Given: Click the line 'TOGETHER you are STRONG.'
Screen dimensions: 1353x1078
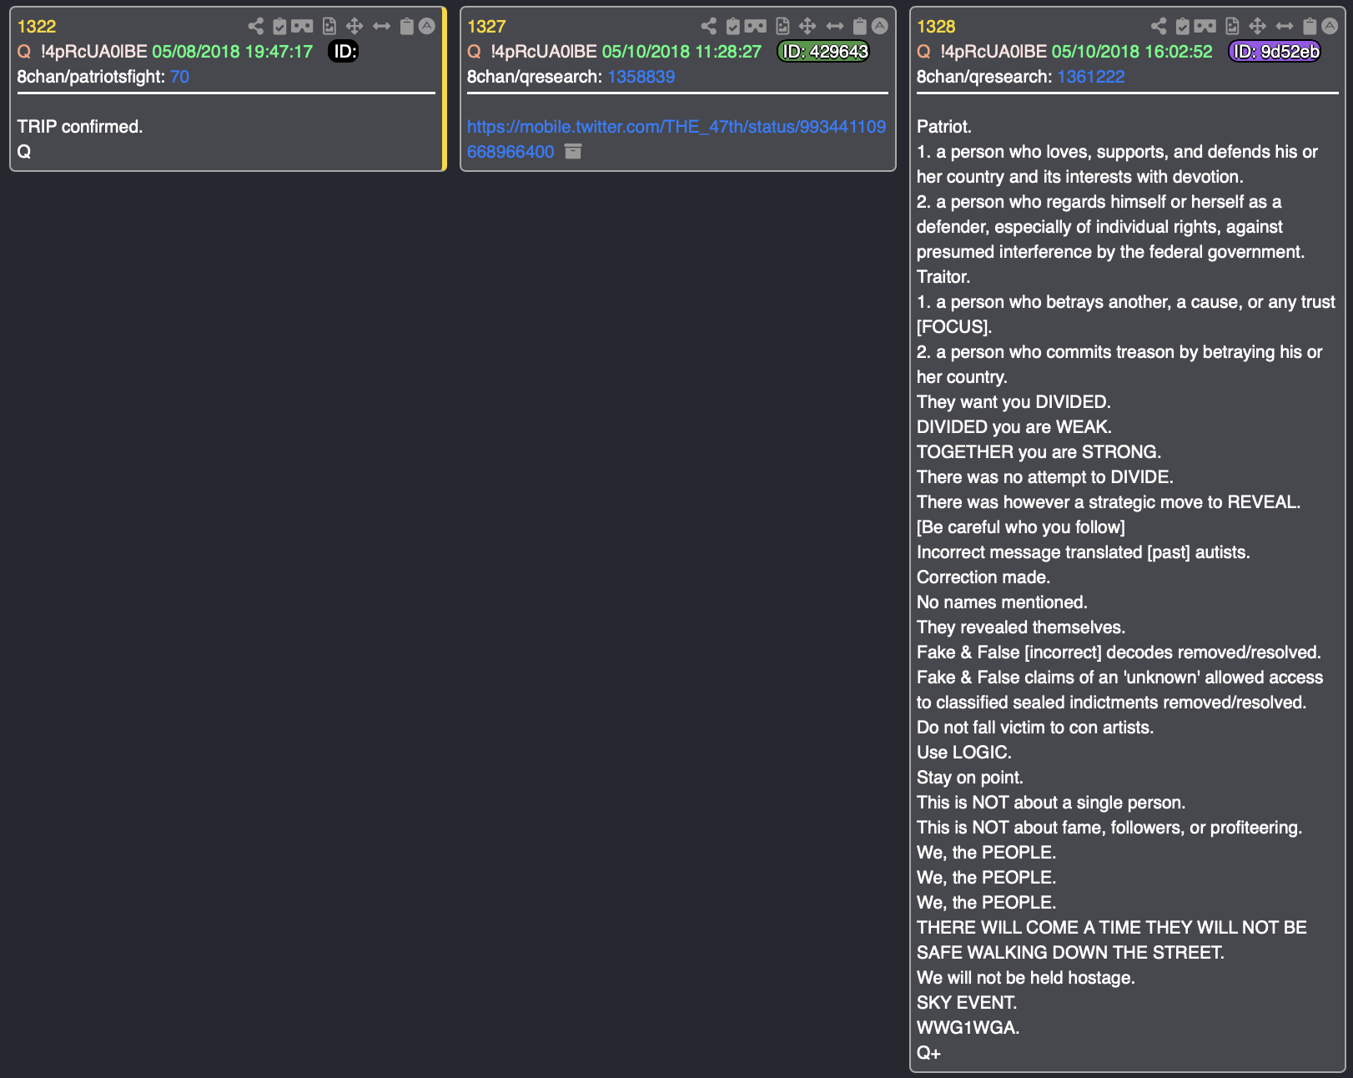Looking at the screenshot, I should (x=1039, y=452).
